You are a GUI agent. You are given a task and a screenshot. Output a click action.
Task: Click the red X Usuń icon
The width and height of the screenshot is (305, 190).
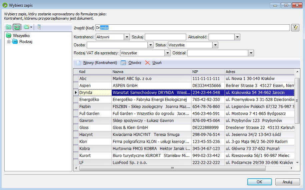pos(147,63)
